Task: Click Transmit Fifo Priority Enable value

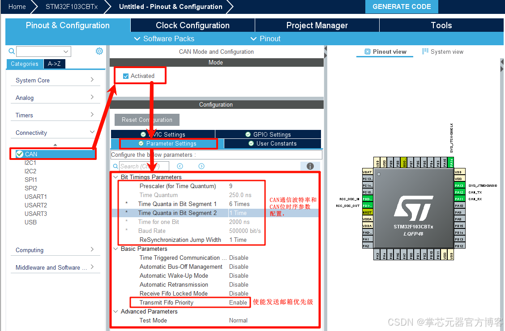Action: tap(238, 302)
